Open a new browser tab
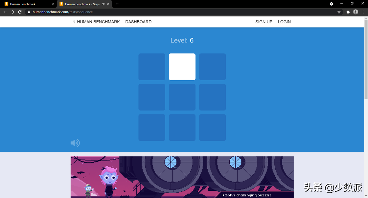The width and height of the screenshot is (368, 198). coord(117,4)
